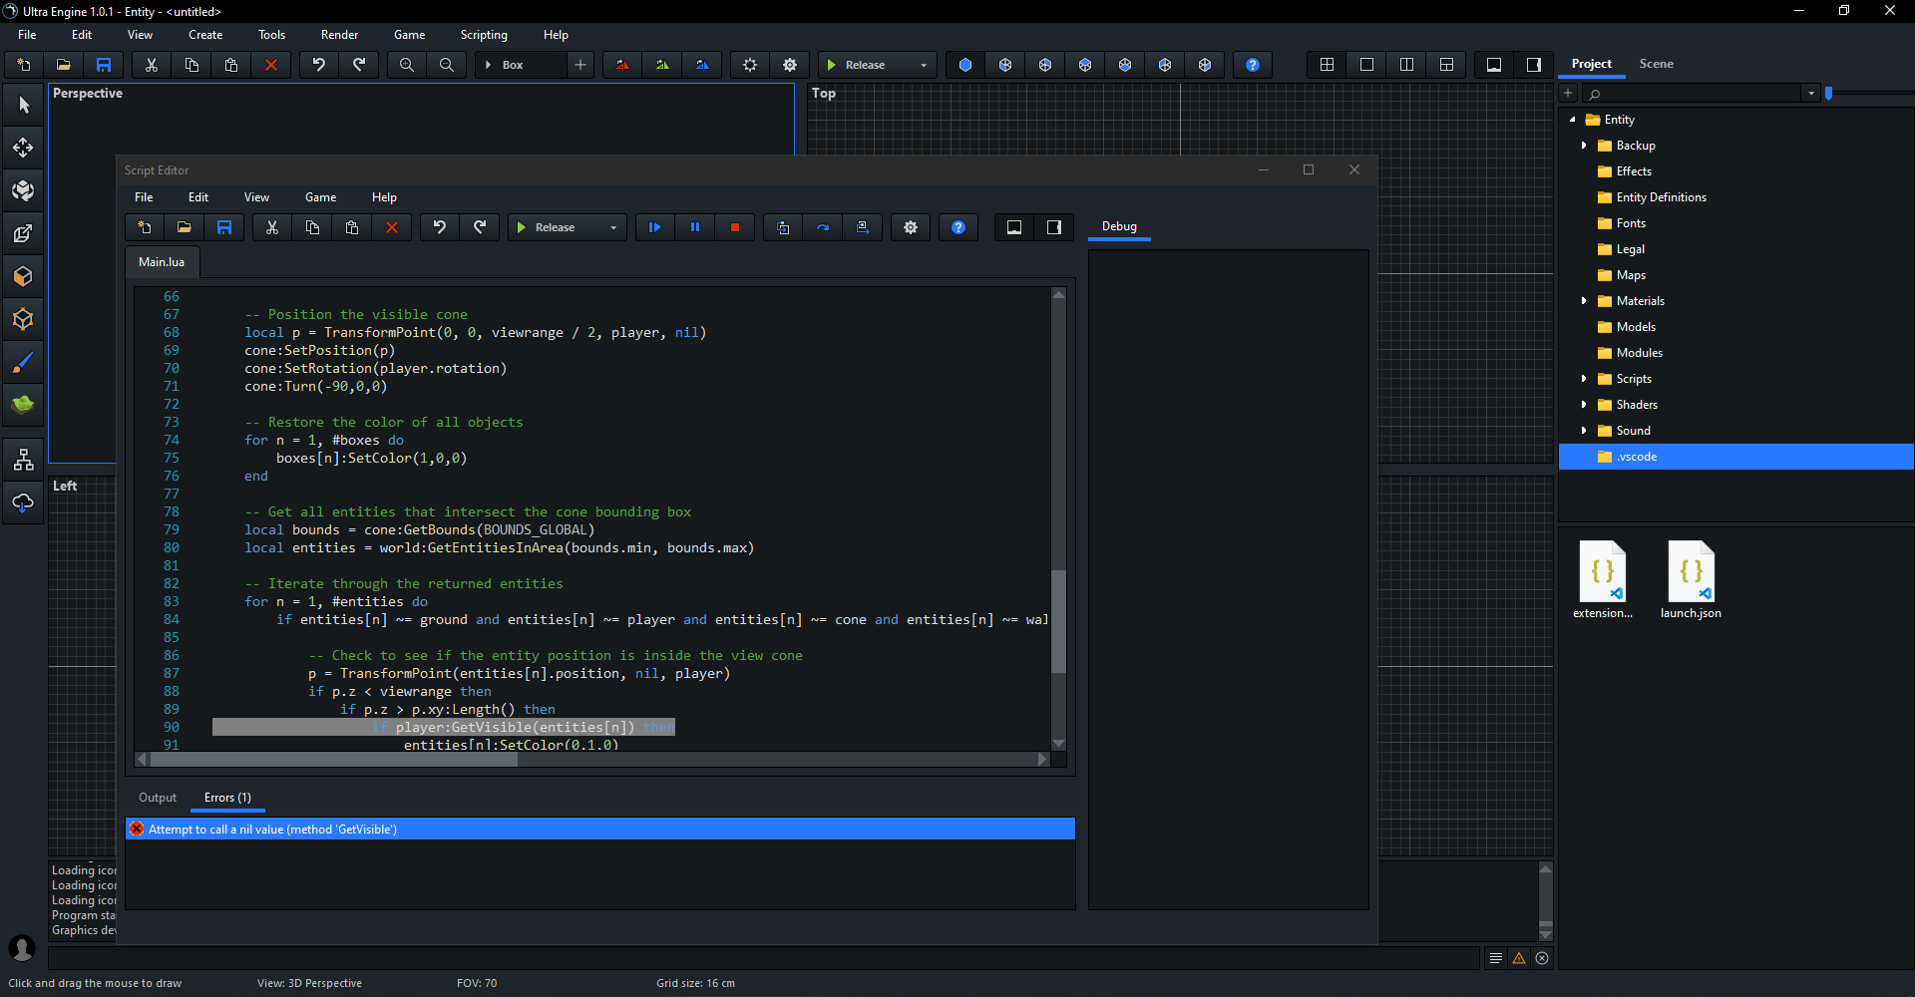Collapse the Entity root folder
Image resolution: width=1915 pixels, height=997 pixels.
[1573, 120]
